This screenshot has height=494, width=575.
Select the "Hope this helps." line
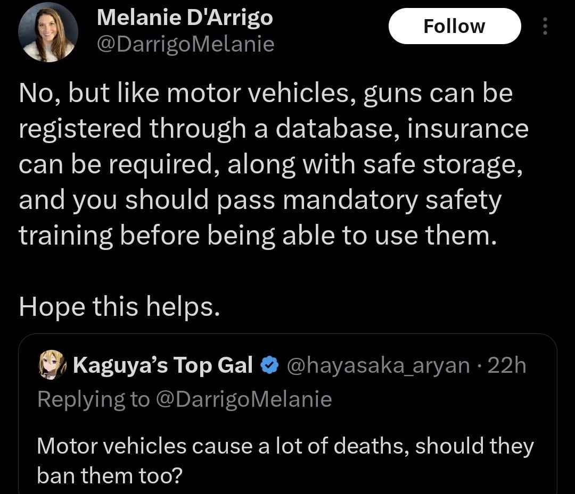119,307
